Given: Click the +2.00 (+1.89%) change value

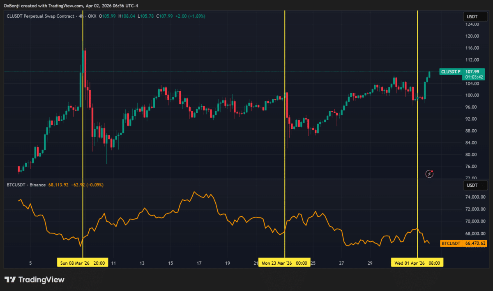Looking at the screenshot, I should click(x=191, y=16).
